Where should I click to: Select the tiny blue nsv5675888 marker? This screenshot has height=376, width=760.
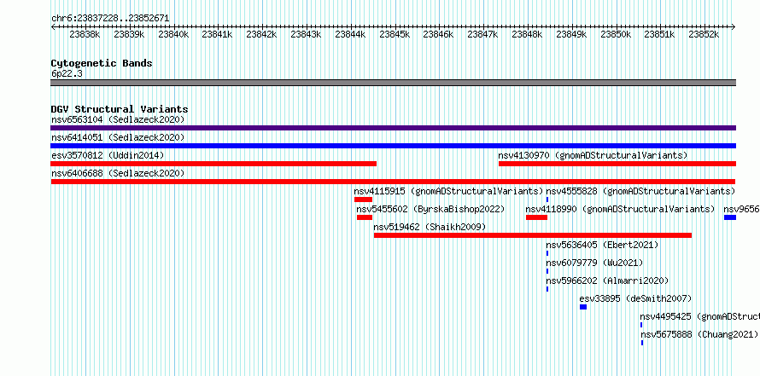tap(642, 343)
